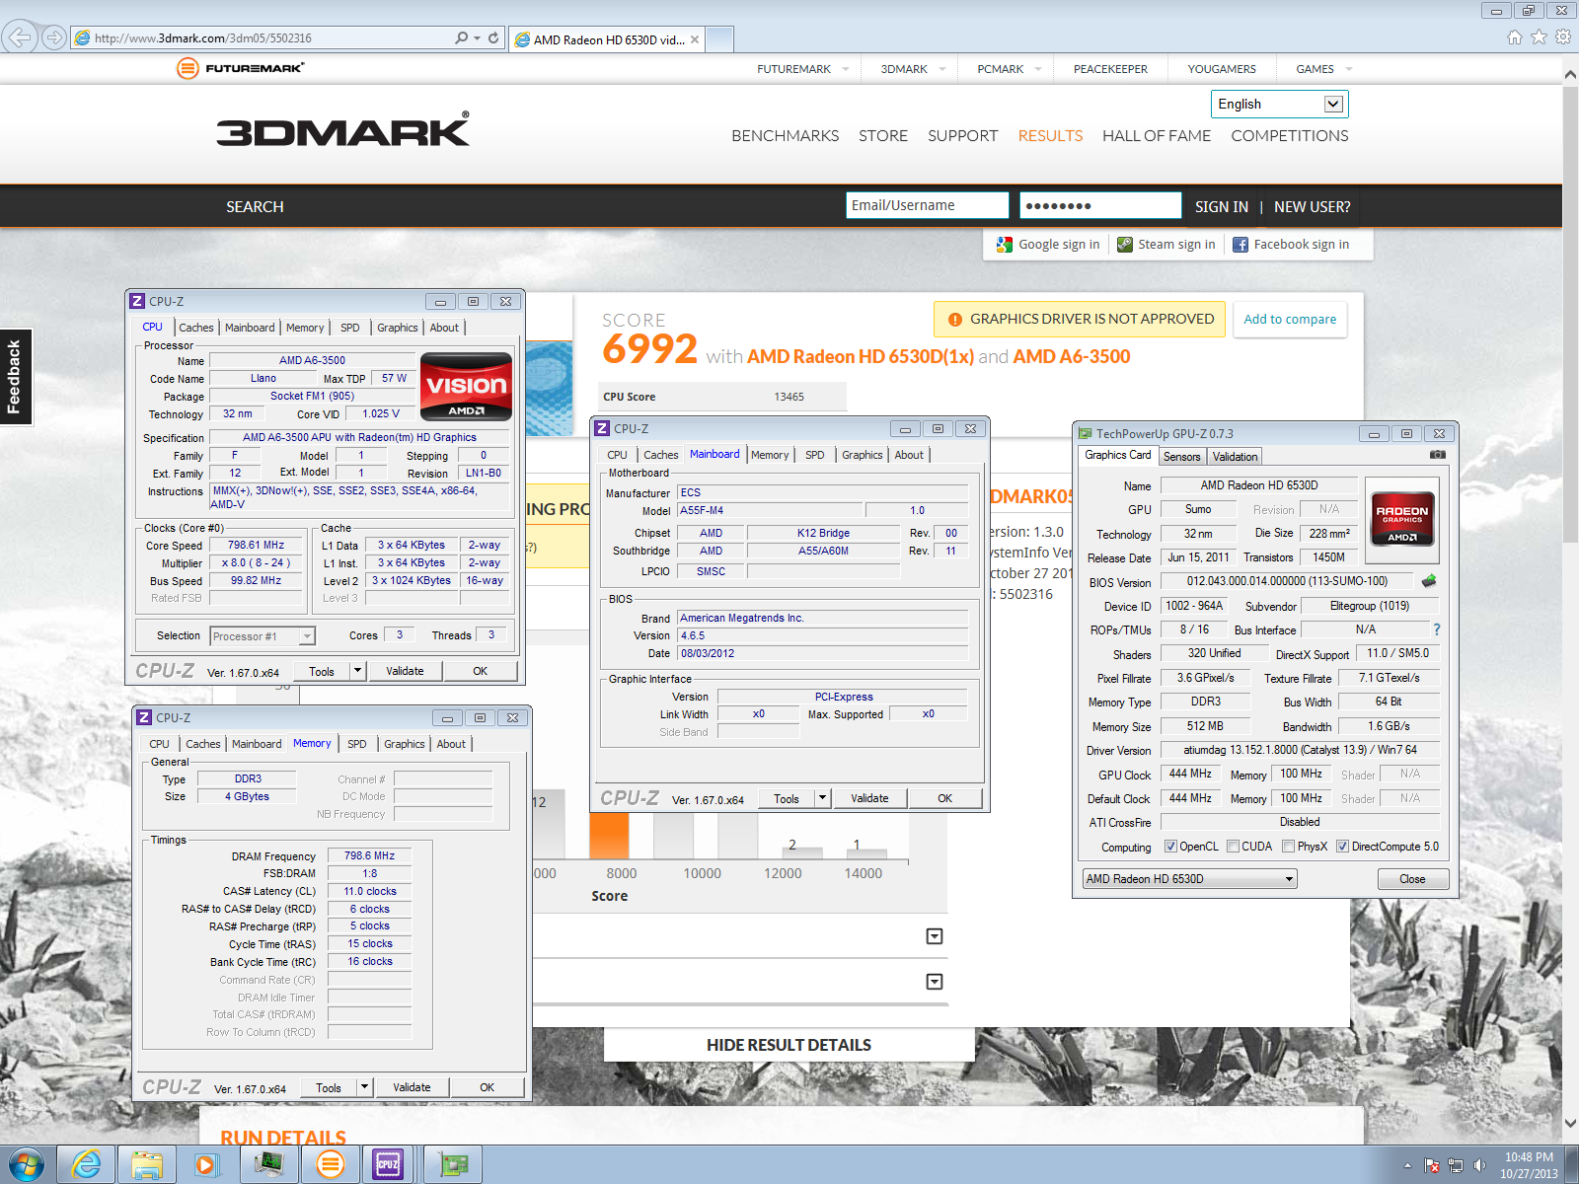Click the volume speaker tray icon
Image resolution: width=1579 pixels, height=1184 pixels.
(1479, 1165)
